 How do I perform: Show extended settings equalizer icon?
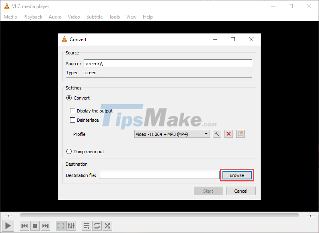point(71,226)
